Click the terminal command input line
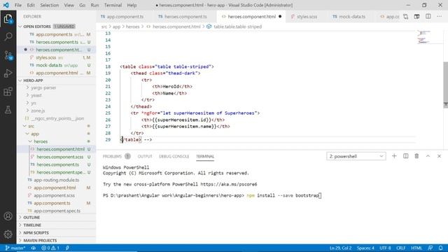448x252 pixels. [x=212, y=196]
